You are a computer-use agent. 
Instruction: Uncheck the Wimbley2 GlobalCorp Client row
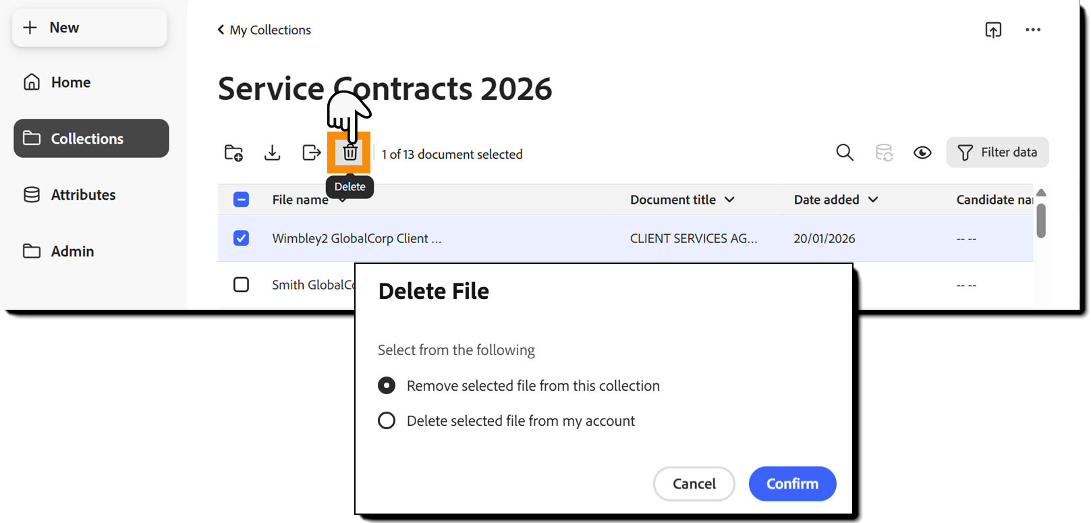(241, 238)
